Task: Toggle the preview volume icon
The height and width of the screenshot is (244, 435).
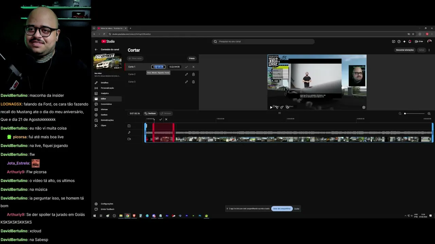Action: 287,107
